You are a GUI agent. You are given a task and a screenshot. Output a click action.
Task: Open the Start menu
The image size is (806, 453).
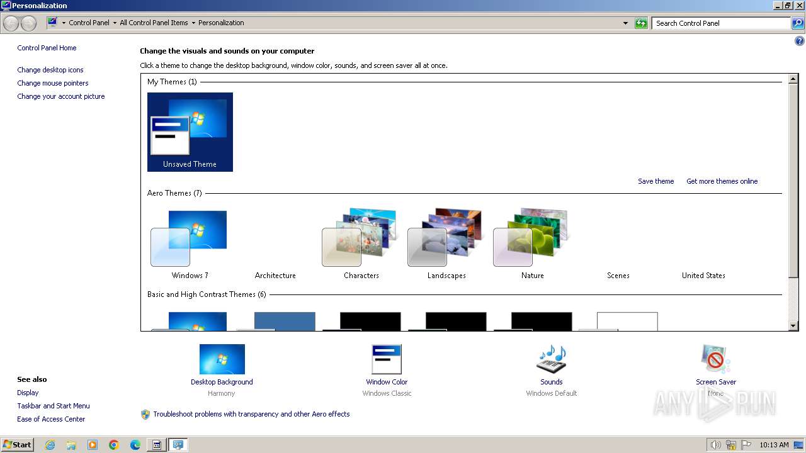[18, 444]
